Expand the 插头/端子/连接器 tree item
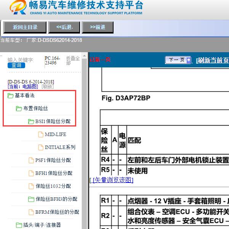229x229 pixels. [42, 225]
